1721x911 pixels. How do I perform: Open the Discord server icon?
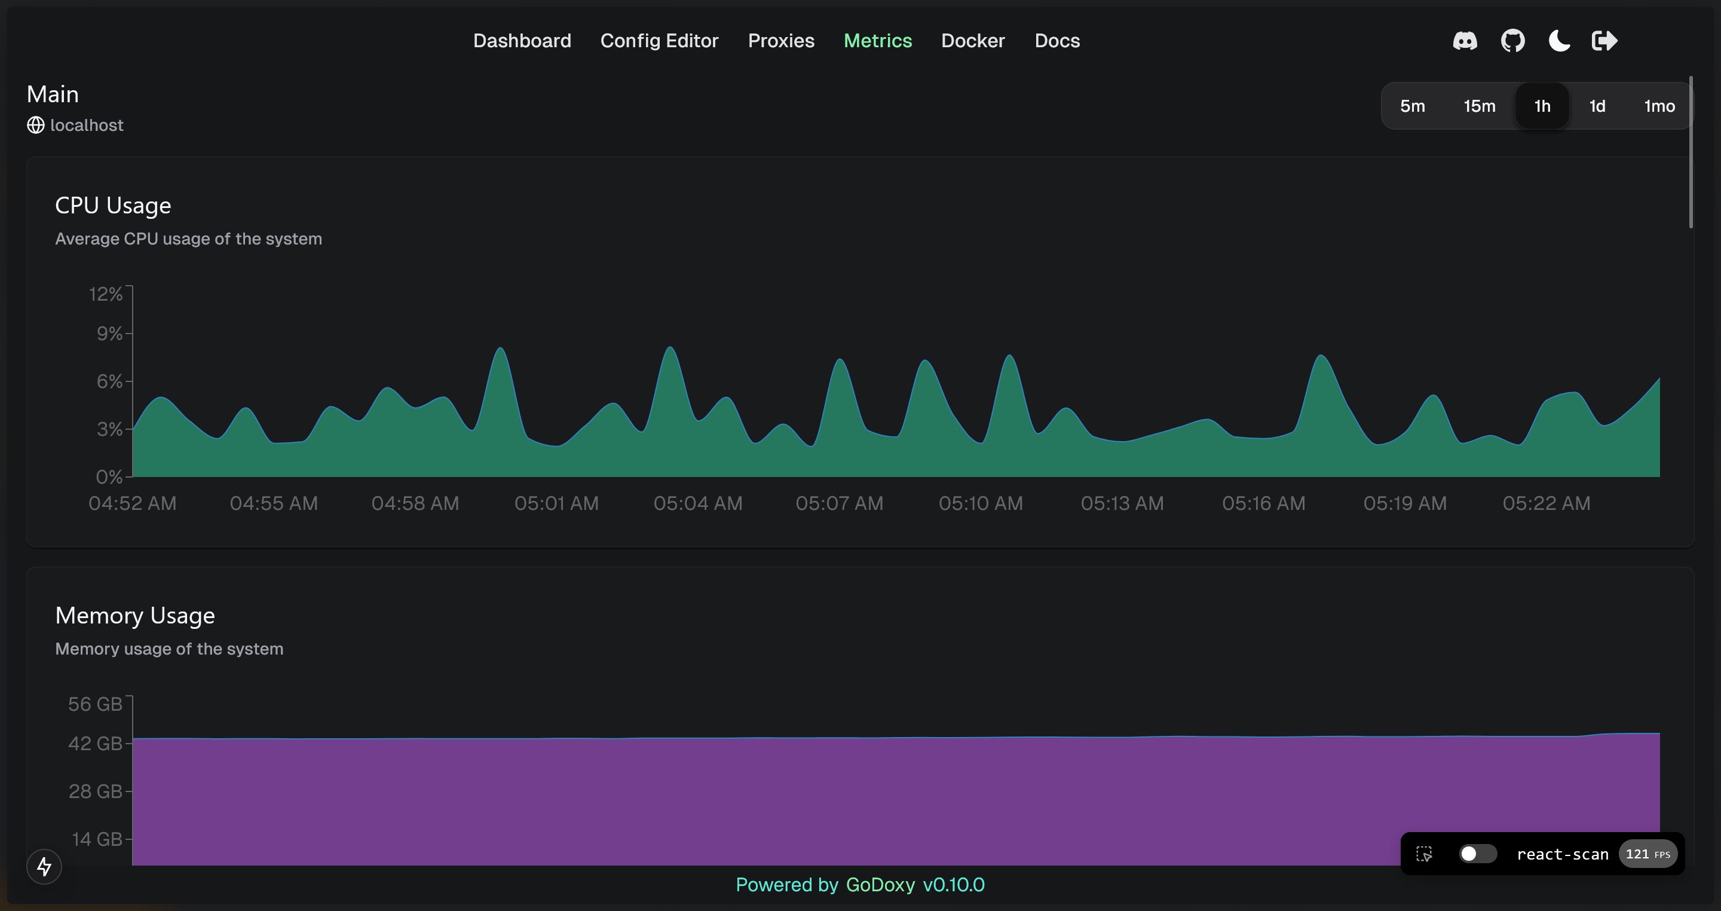click(1465, 41)
